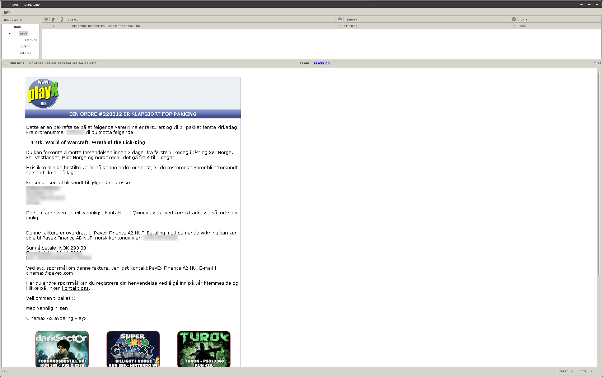Click the 'Cinemax AS avdeling Playx' signature
603x377 pixels.
click(56, 318)
